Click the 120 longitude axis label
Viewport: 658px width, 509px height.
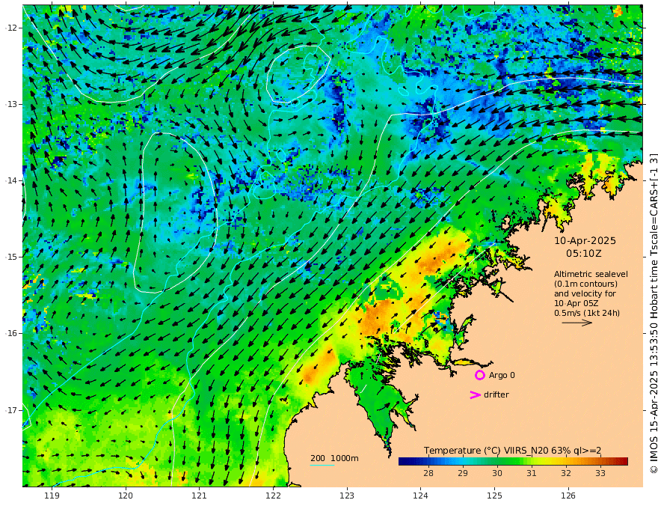pyautogui.click(x=126, y=496)
